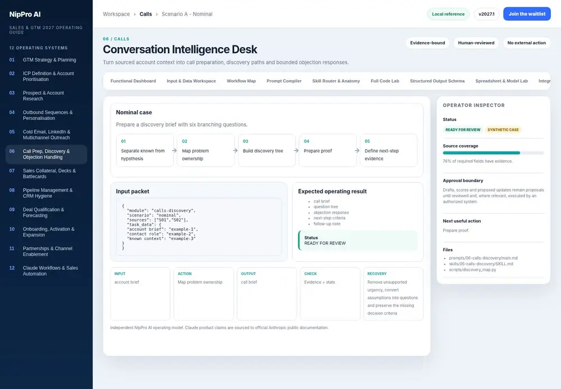Click the READY FOR REVIEW badge in inspector
The height and width of the screenshot is (389, 561).
coord(463,130)
